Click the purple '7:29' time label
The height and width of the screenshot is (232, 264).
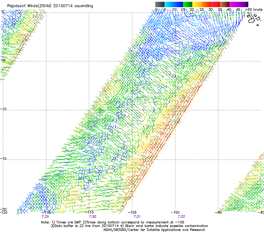point(45,217)
